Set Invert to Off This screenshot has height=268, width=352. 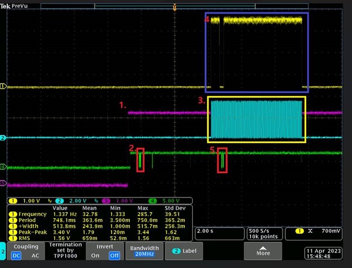point(114,256)
